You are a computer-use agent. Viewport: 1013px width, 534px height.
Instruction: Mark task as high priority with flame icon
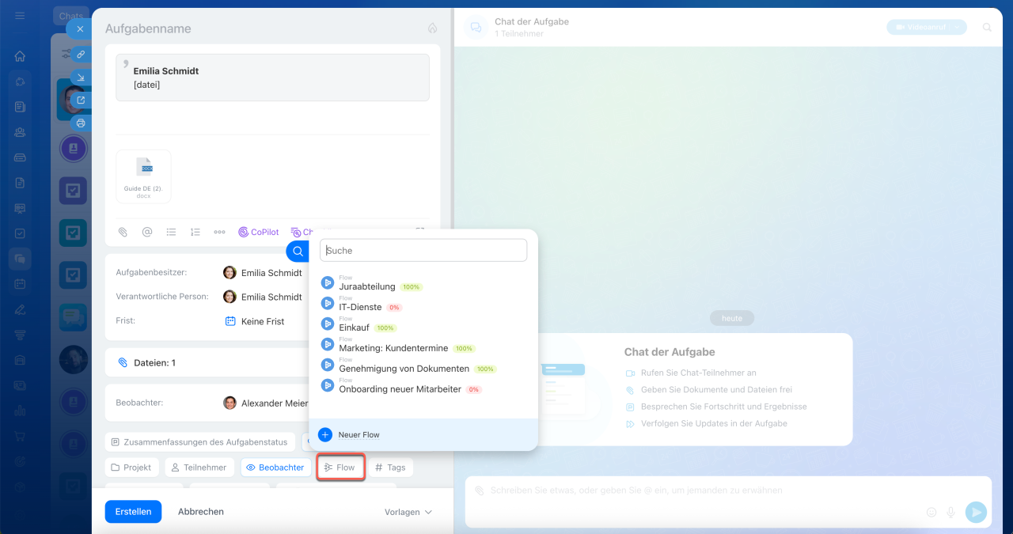(432, 28)
